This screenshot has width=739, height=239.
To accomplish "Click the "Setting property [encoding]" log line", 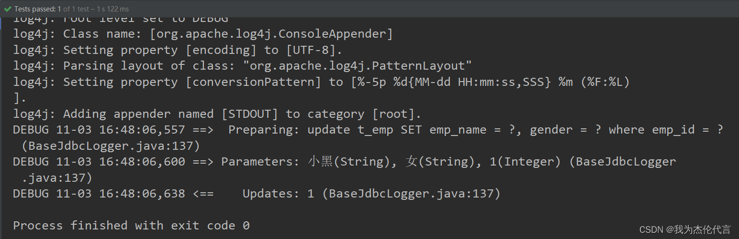I will pos(178,50).
